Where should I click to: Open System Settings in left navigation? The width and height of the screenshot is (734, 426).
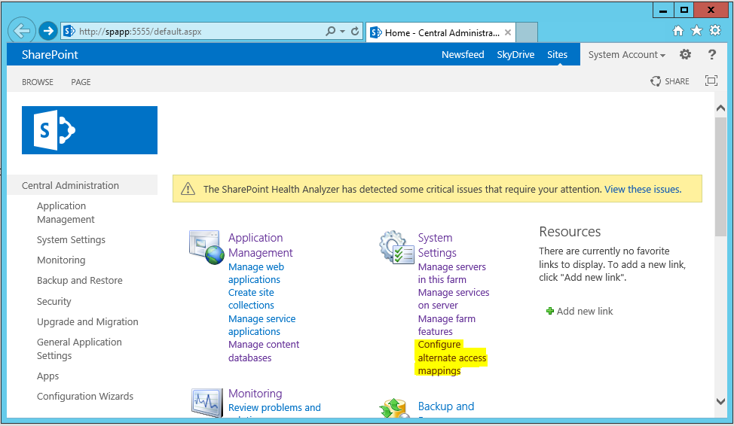tap(71, 240)
